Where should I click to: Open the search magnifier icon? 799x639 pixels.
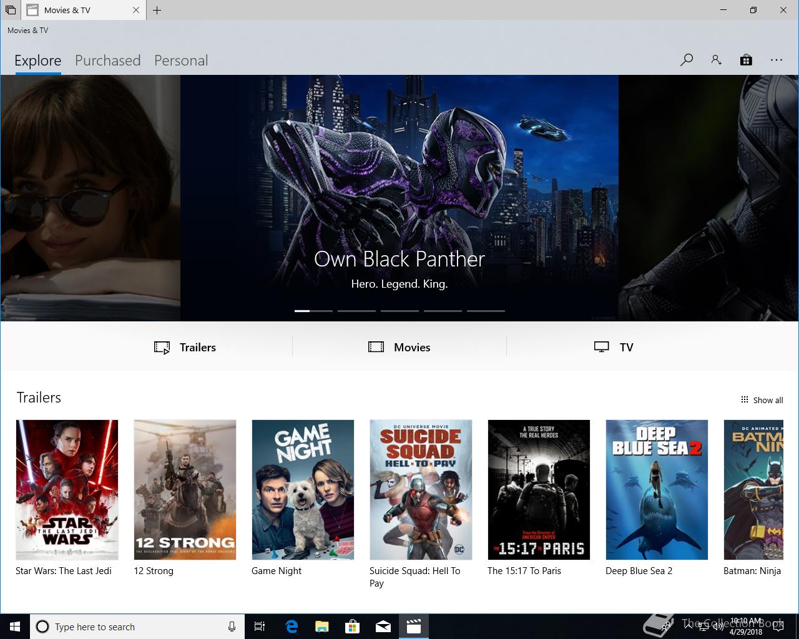coord(687,60)
